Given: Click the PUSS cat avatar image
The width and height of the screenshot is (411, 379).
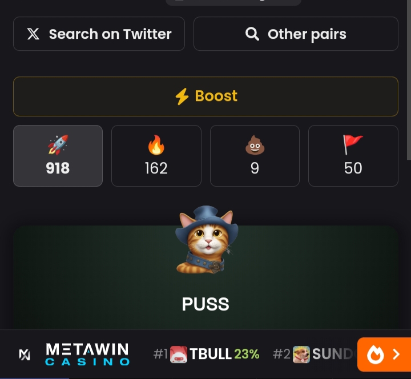Looking at the screenshot, I should pyautogui.click(x=207, y=240).
